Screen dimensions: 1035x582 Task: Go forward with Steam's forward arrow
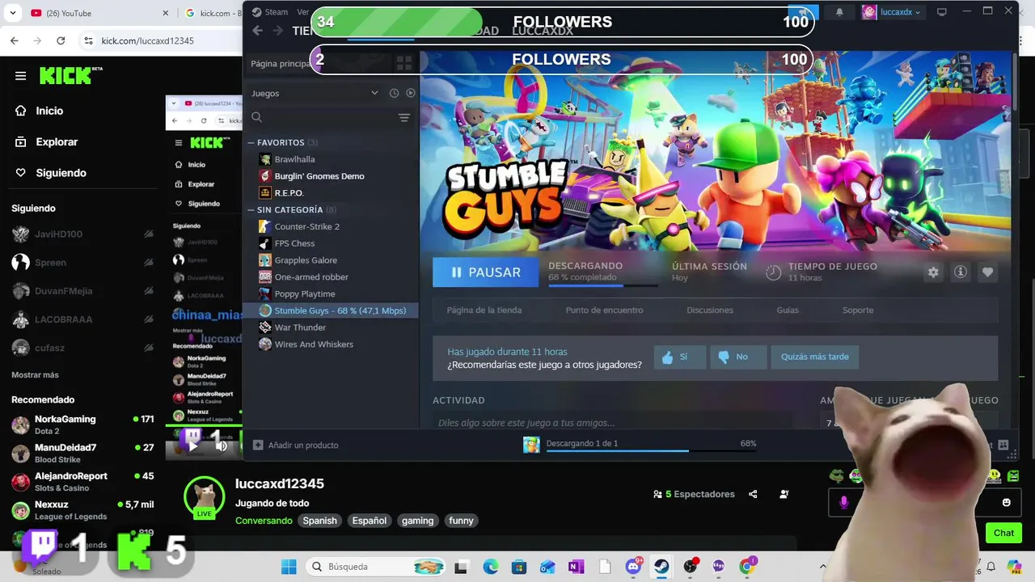(x=277, y=31)
